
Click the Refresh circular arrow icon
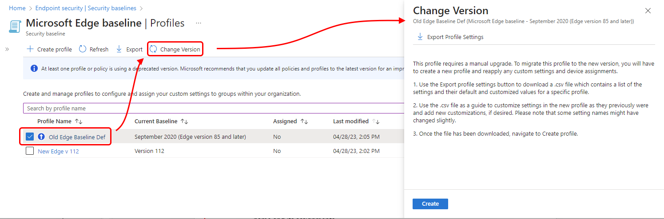click(x=83, y=49)
